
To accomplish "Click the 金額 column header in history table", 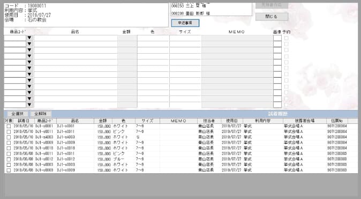I will 103,121.
